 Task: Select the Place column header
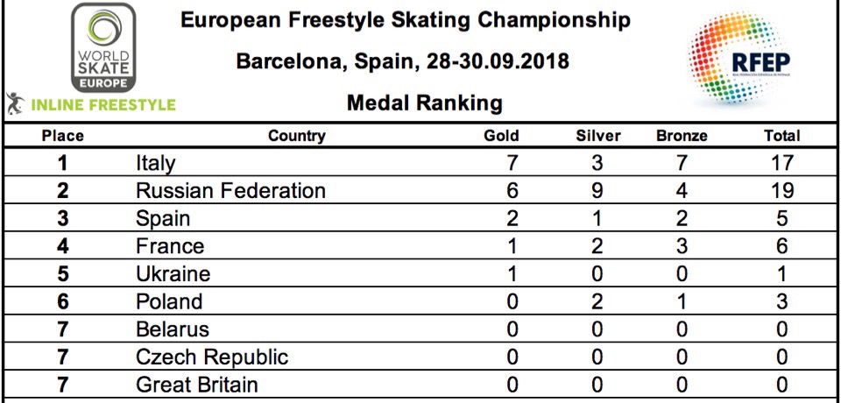[62, 136]
